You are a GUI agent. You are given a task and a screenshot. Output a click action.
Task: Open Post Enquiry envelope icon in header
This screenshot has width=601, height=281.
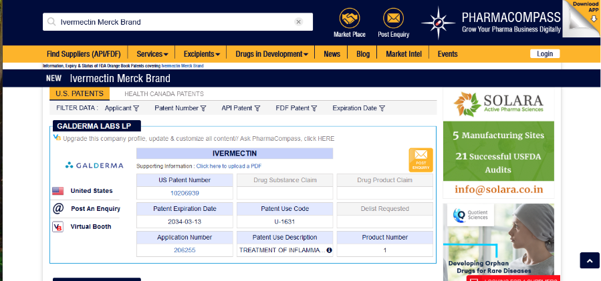point(393,18)
